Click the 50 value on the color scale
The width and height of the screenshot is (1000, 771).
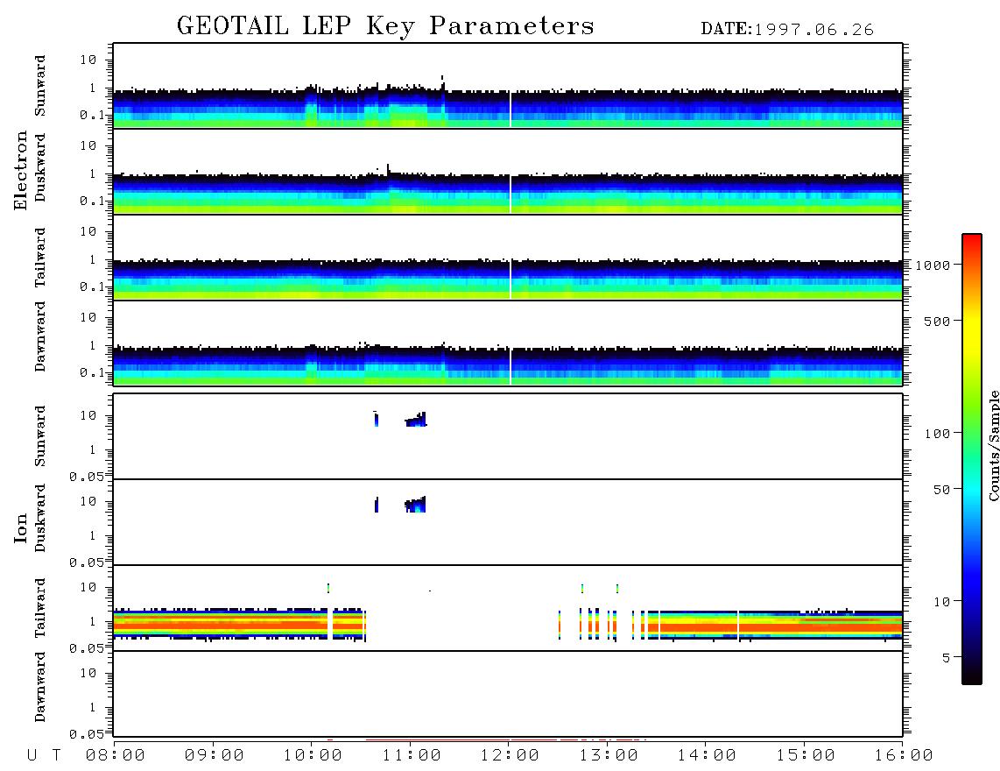tap(942, 490)
